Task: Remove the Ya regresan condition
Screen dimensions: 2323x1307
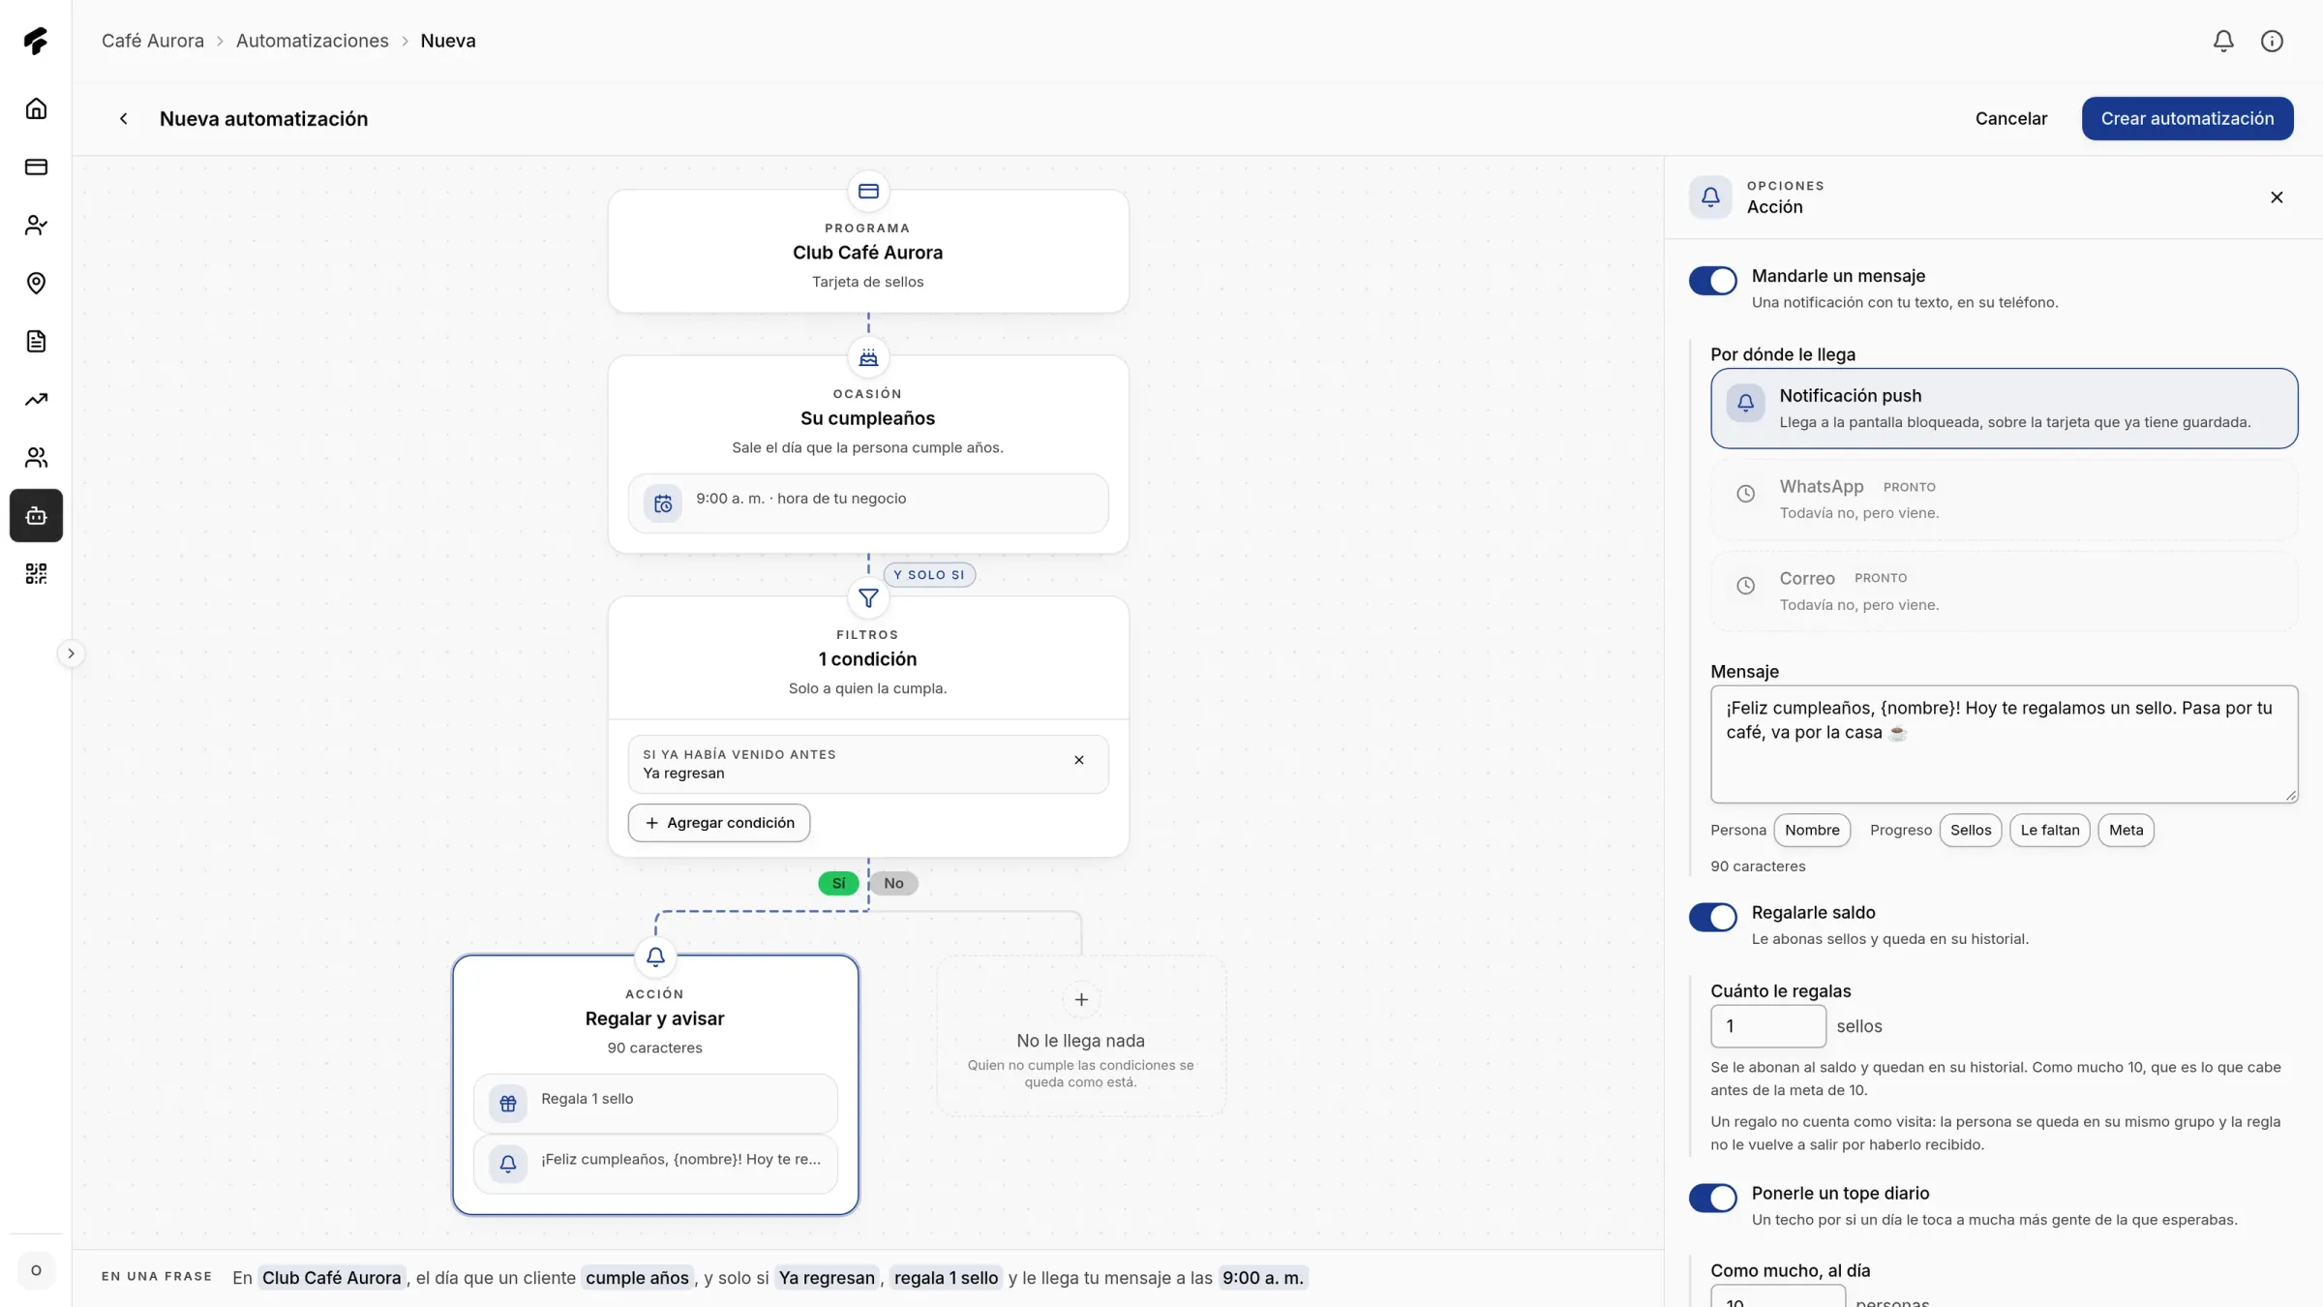Action: tap(1078, 760)
